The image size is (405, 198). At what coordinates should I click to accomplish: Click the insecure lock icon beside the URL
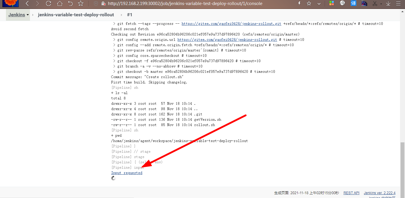(103, 4)
